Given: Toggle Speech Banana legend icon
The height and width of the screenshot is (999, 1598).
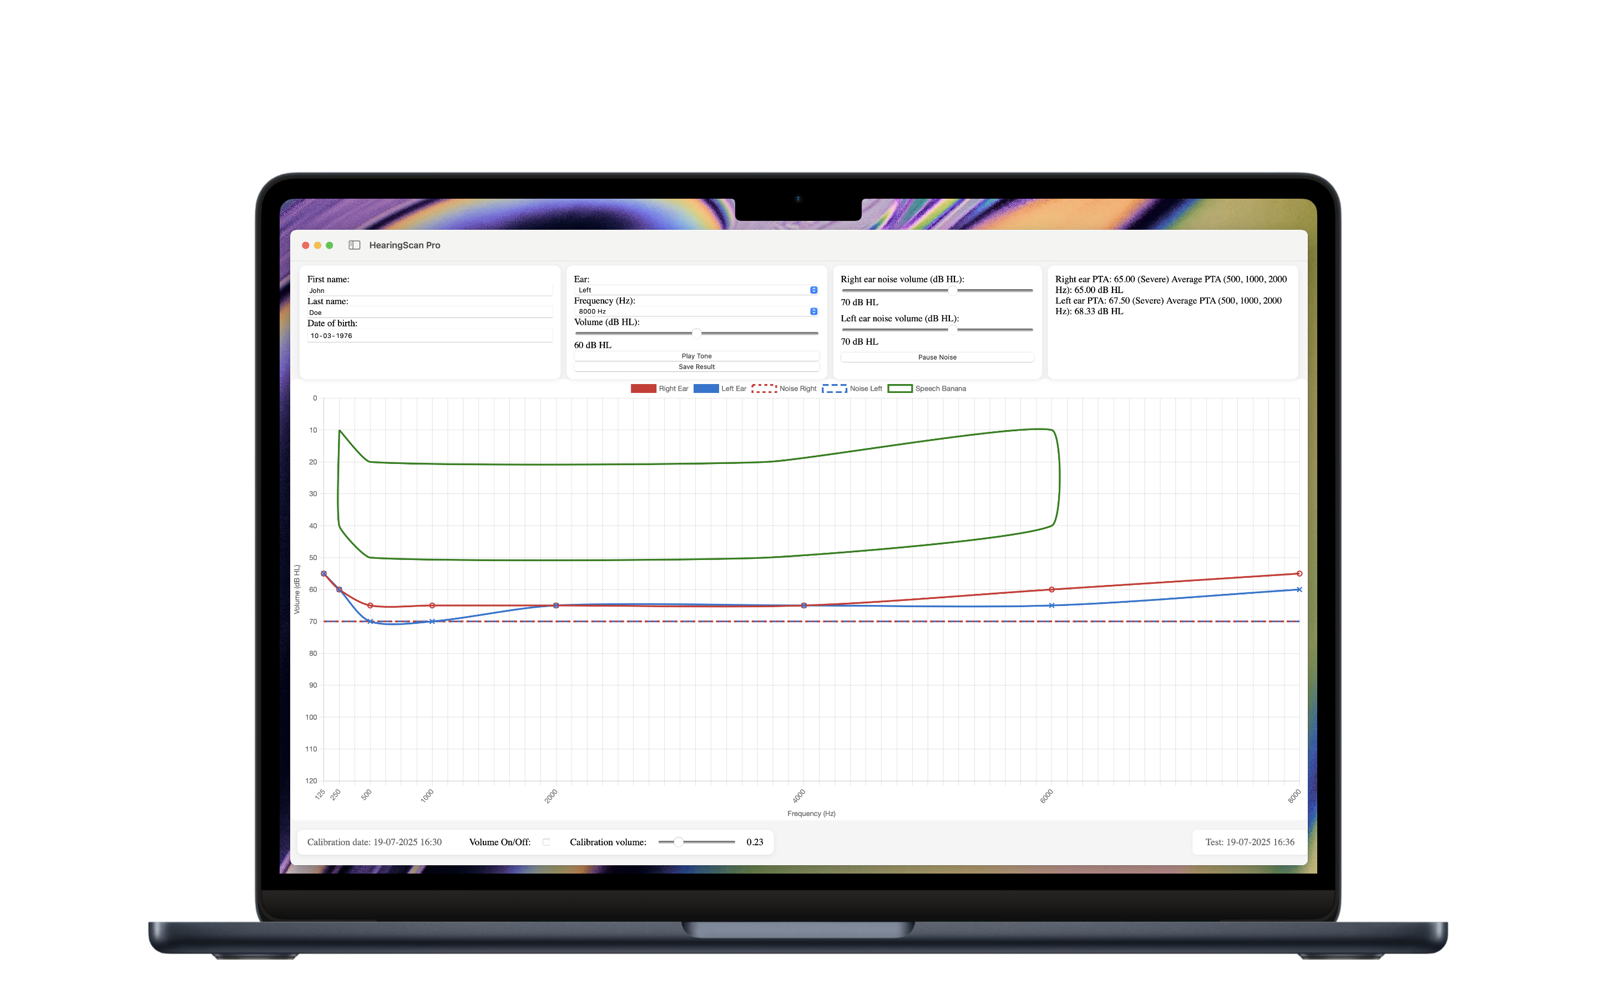Looking at the screenshot, I should (899, 389).
